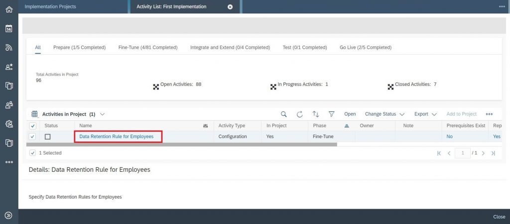510x224 pixels.
Task: Toggle the select-all header checkbox
Action: (33, 126)
